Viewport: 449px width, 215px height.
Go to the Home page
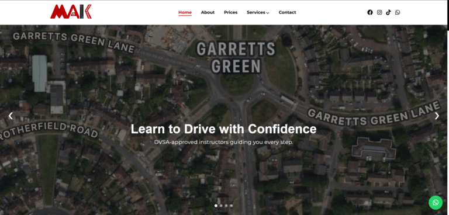pos(185,12)
